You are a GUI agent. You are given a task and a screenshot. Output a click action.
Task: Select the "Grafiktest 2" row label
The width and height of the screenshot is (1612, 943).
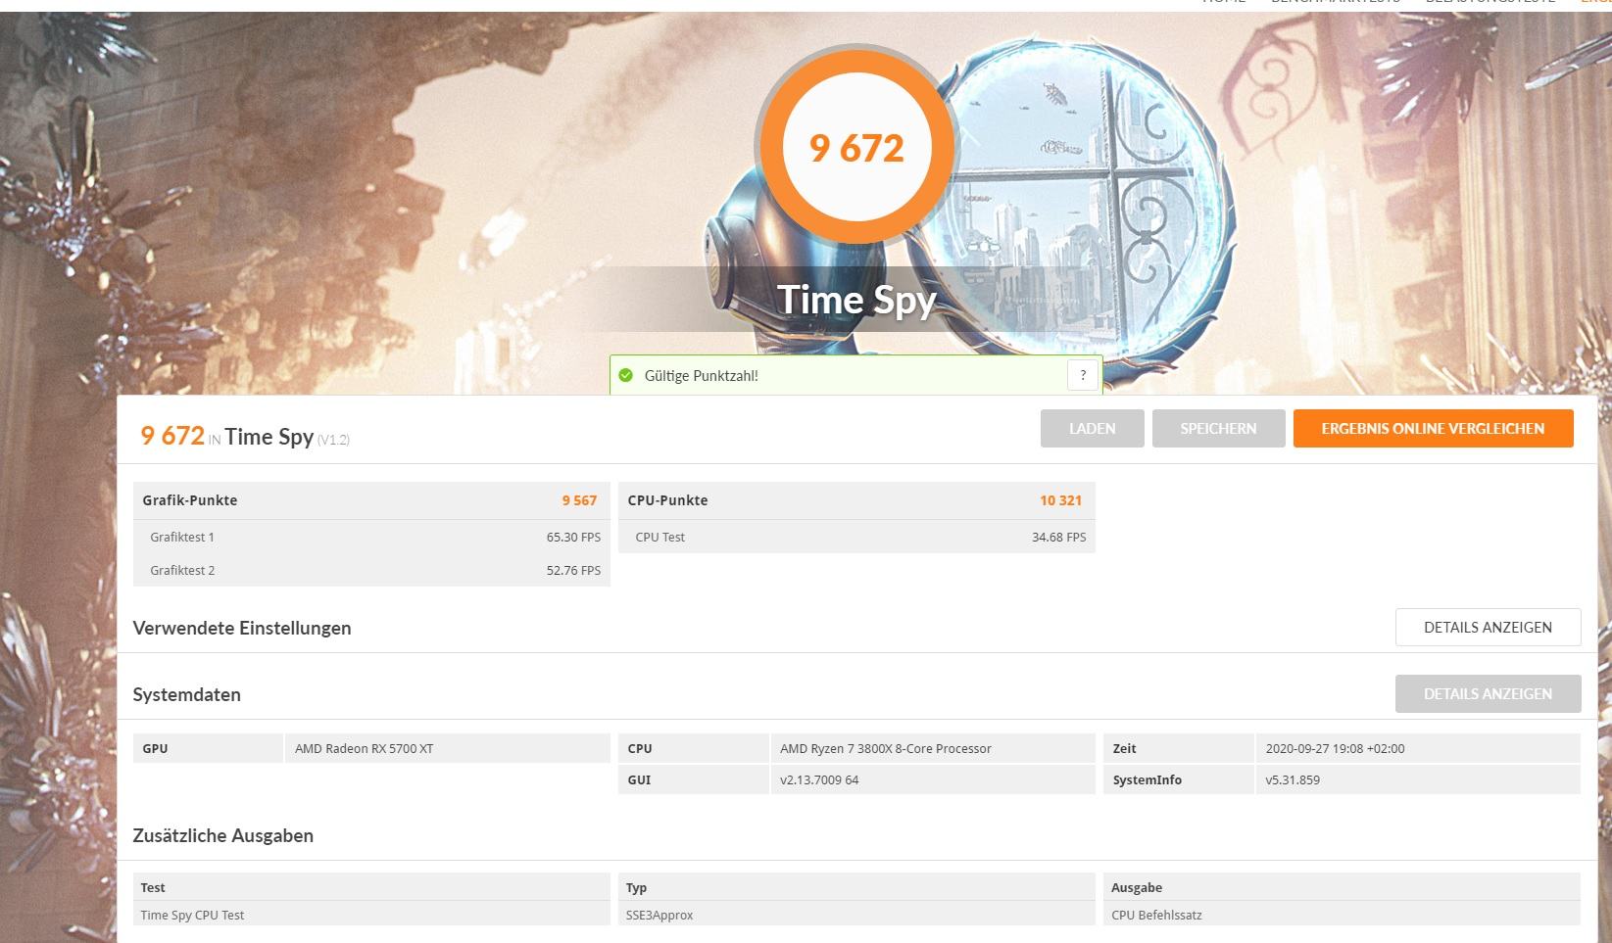tap(182, 570)
